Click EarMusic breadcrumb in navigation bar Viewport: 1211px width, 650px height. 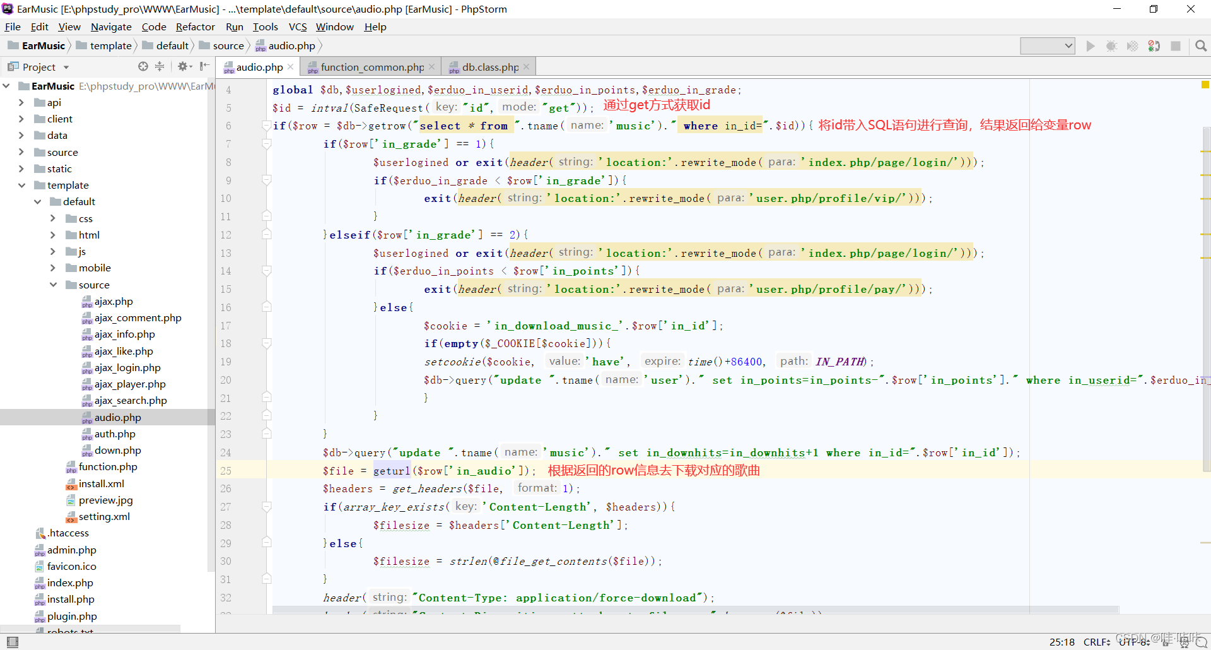tap(37, 45)
